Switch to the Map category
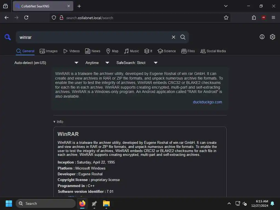Viewport: 280px width, 210px height. 112,51
